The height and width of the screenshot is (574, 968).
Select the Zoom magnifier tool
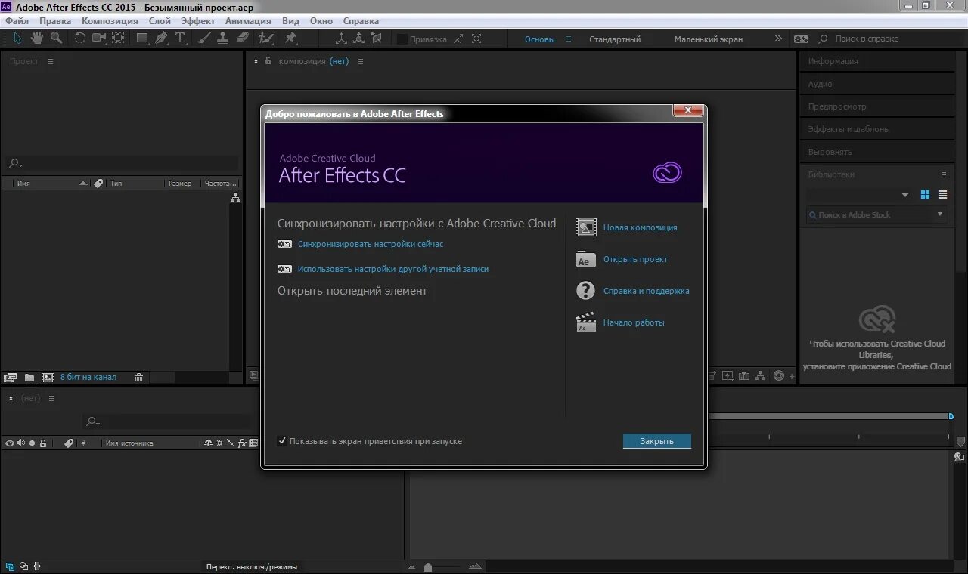point(56,39)
